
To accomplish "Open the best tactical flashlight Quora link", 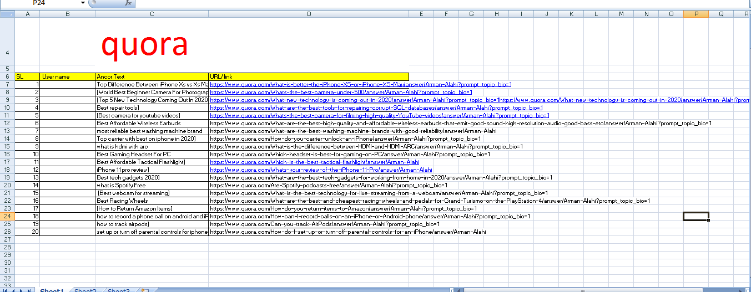I will (x=314, y=162).
